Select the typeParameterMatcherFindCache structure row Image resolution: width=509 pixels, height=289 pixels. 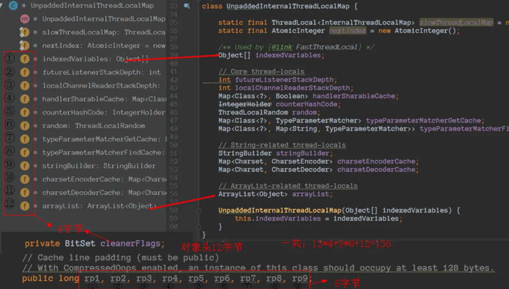point(104,152)
